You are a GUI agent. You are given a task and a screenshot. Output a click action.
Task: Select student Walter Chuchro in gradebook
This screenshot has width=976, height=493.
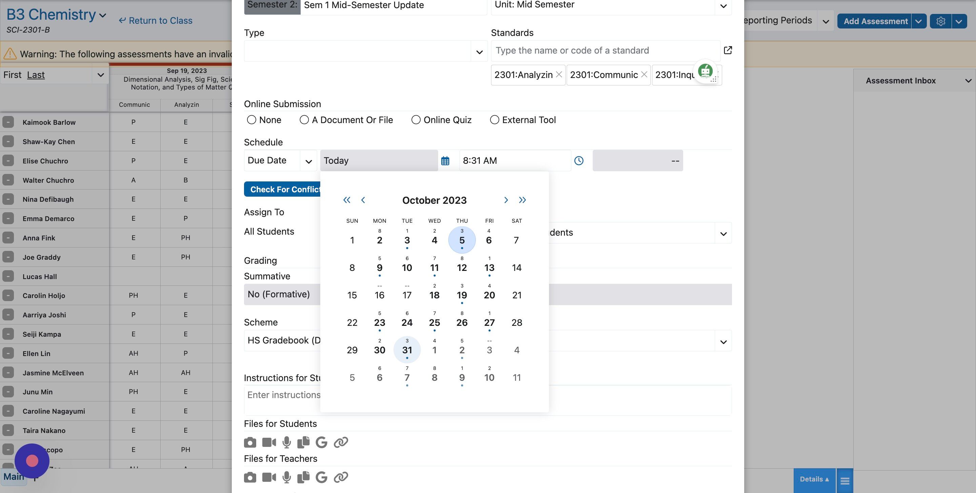48,180
